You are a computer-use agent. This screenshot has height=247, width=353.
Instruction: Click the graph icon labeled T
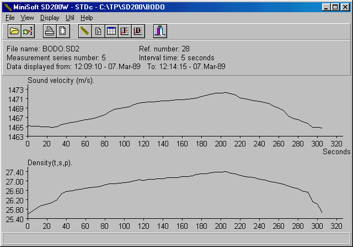[x=124, y=31]
